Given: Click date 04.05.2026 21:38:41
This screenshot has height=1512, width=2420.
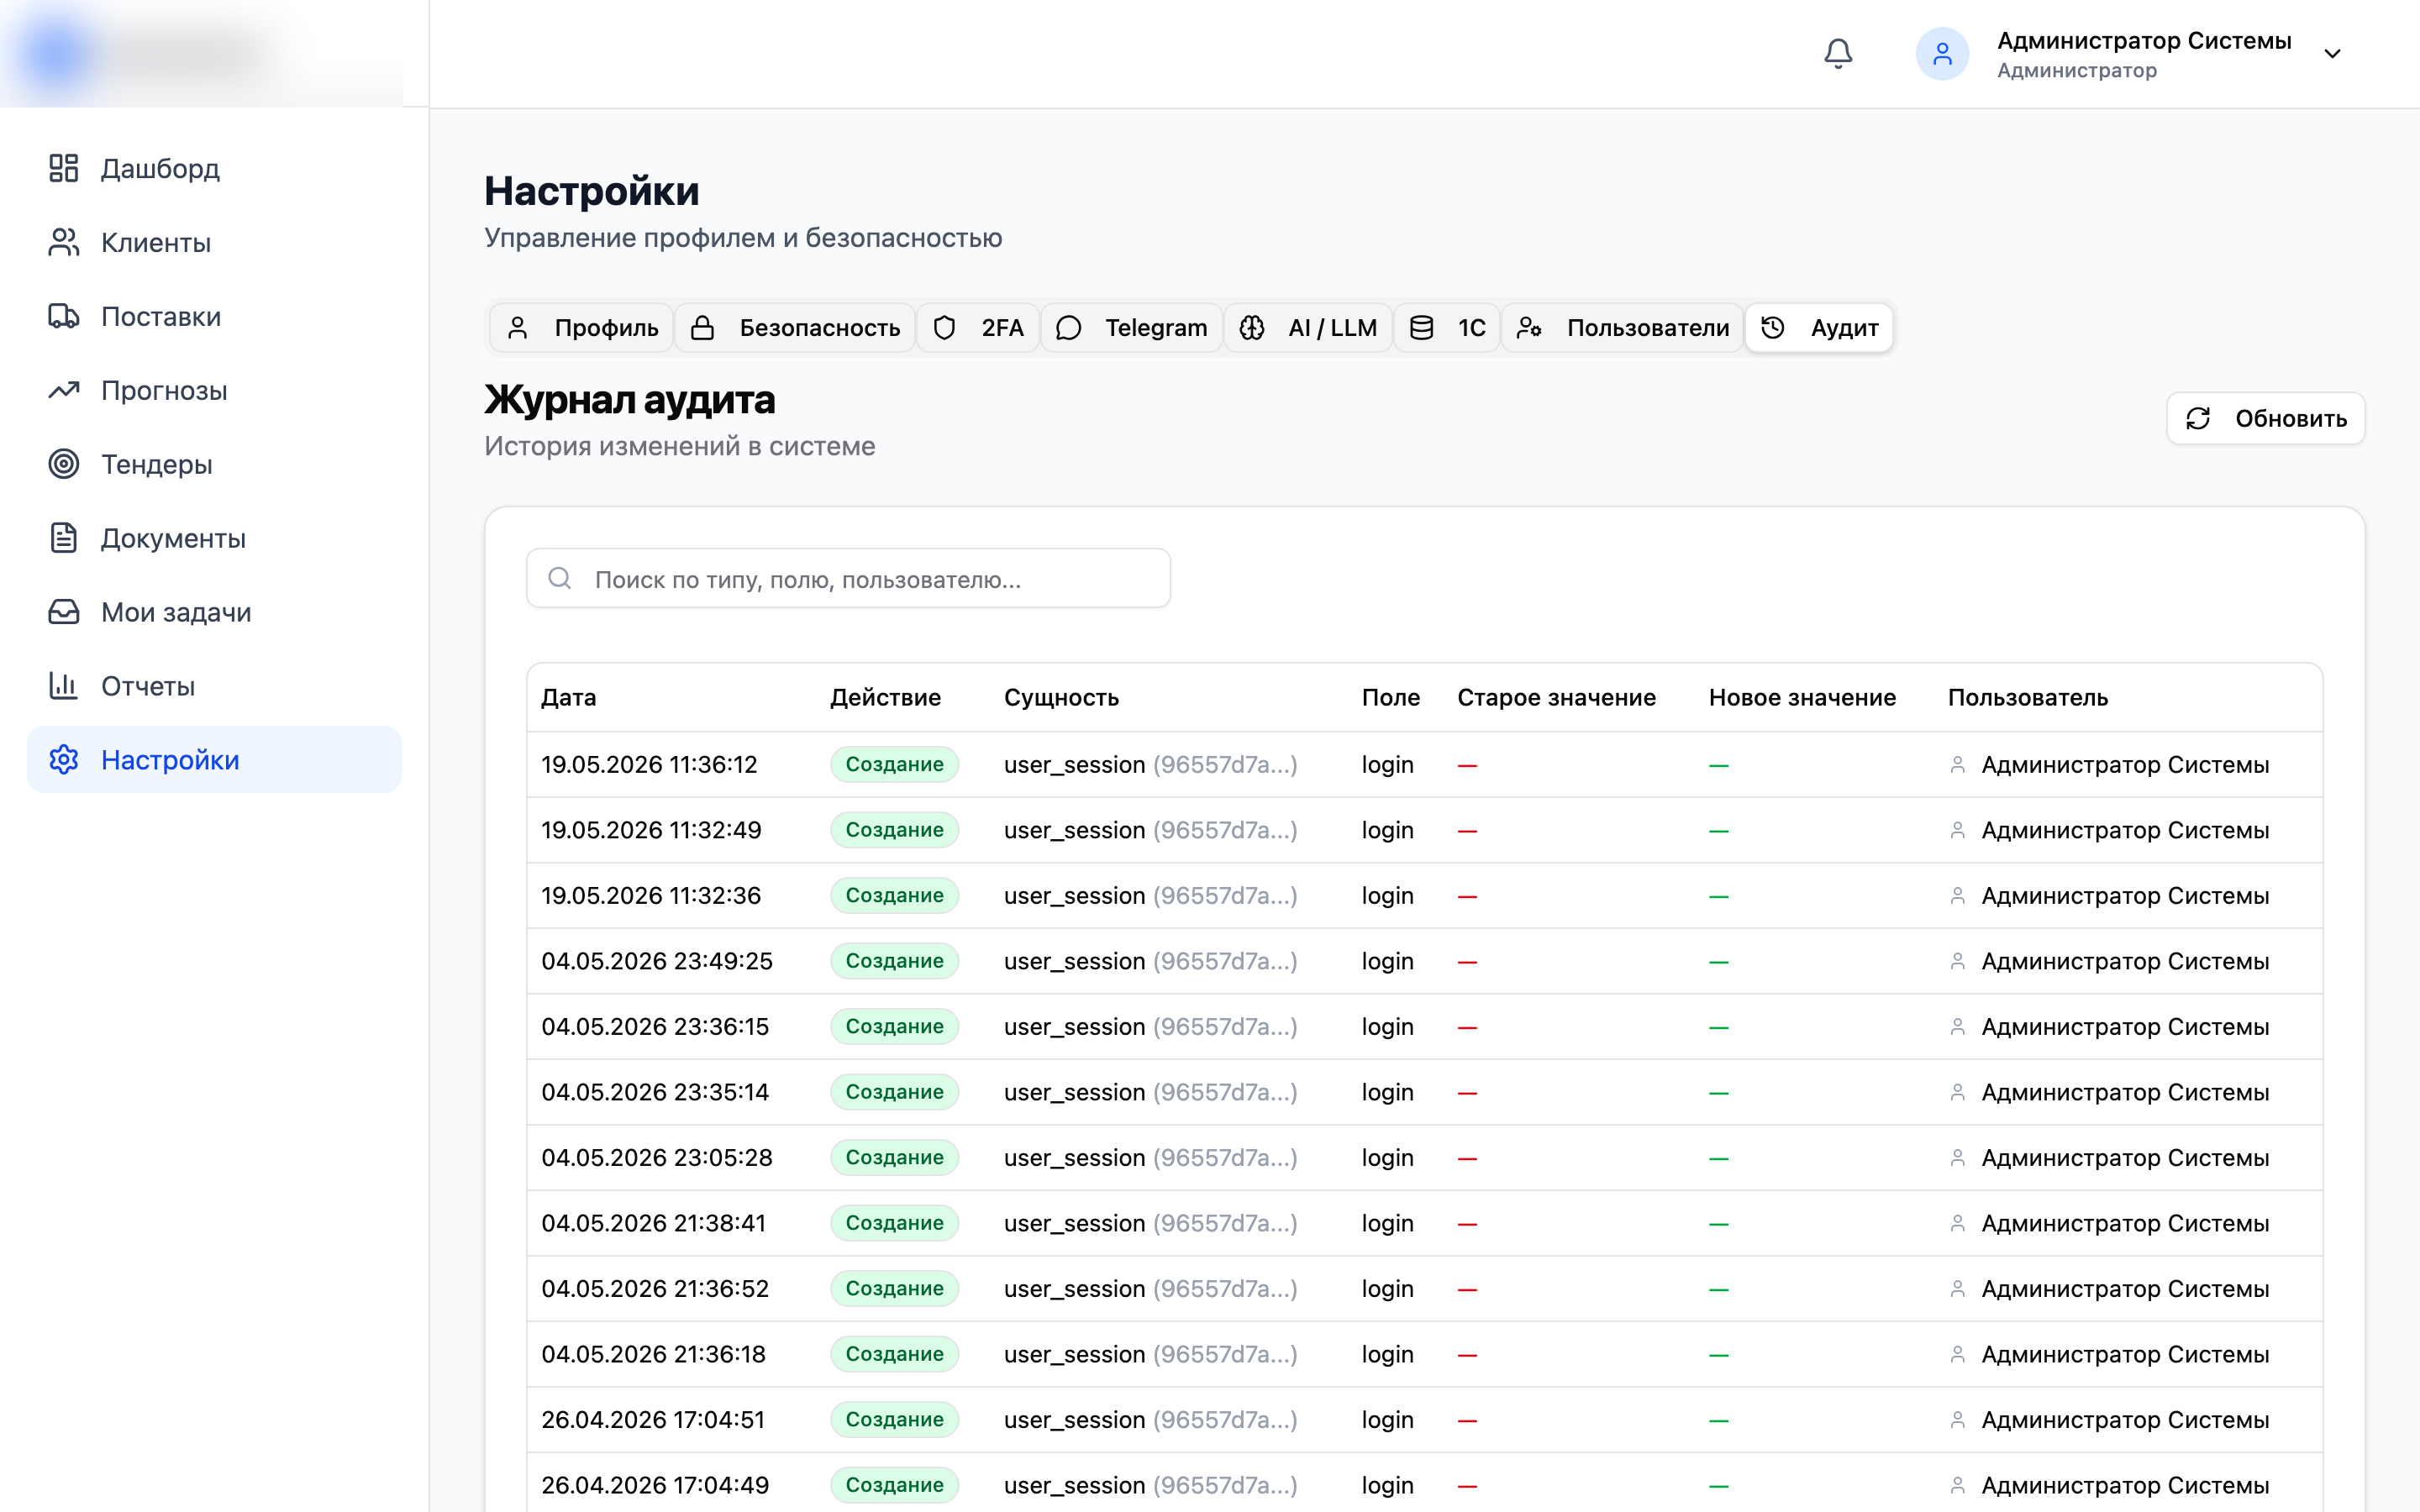Looking at the screenshot, I should click(653, 1223).
